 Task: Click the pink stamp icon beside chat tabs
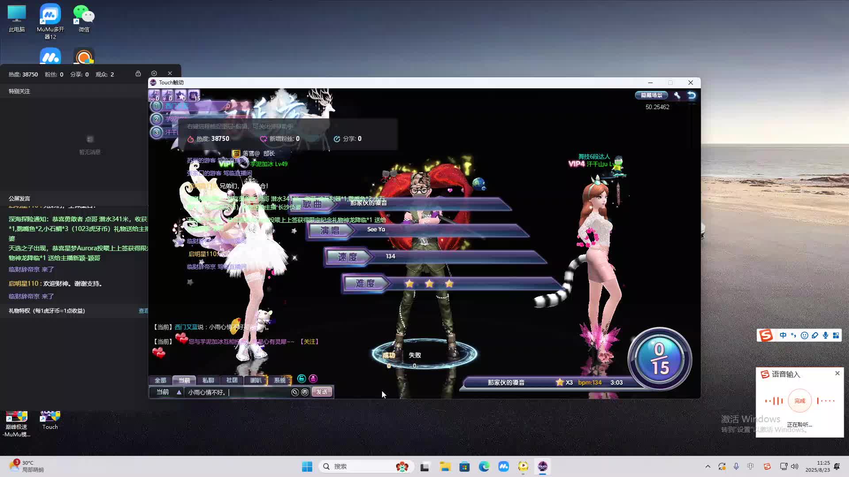(x=313, y=379)
